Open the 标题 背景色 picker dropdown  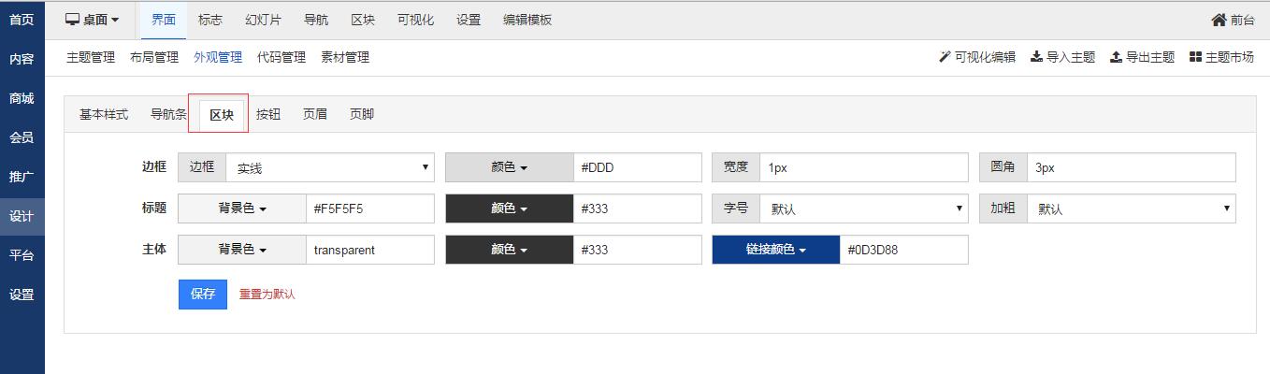pyautogui.click(x=242, y=209)
